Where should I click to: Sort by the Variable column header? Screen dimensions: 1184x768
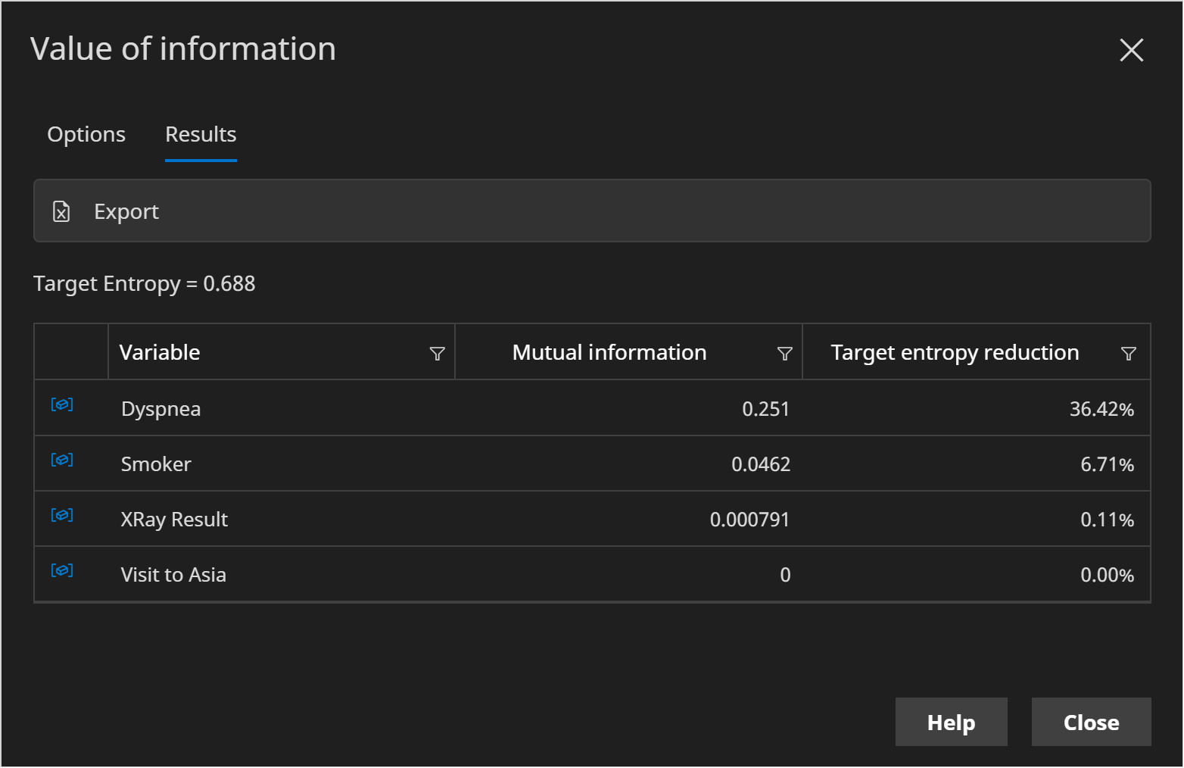click(x=160, y=353)
